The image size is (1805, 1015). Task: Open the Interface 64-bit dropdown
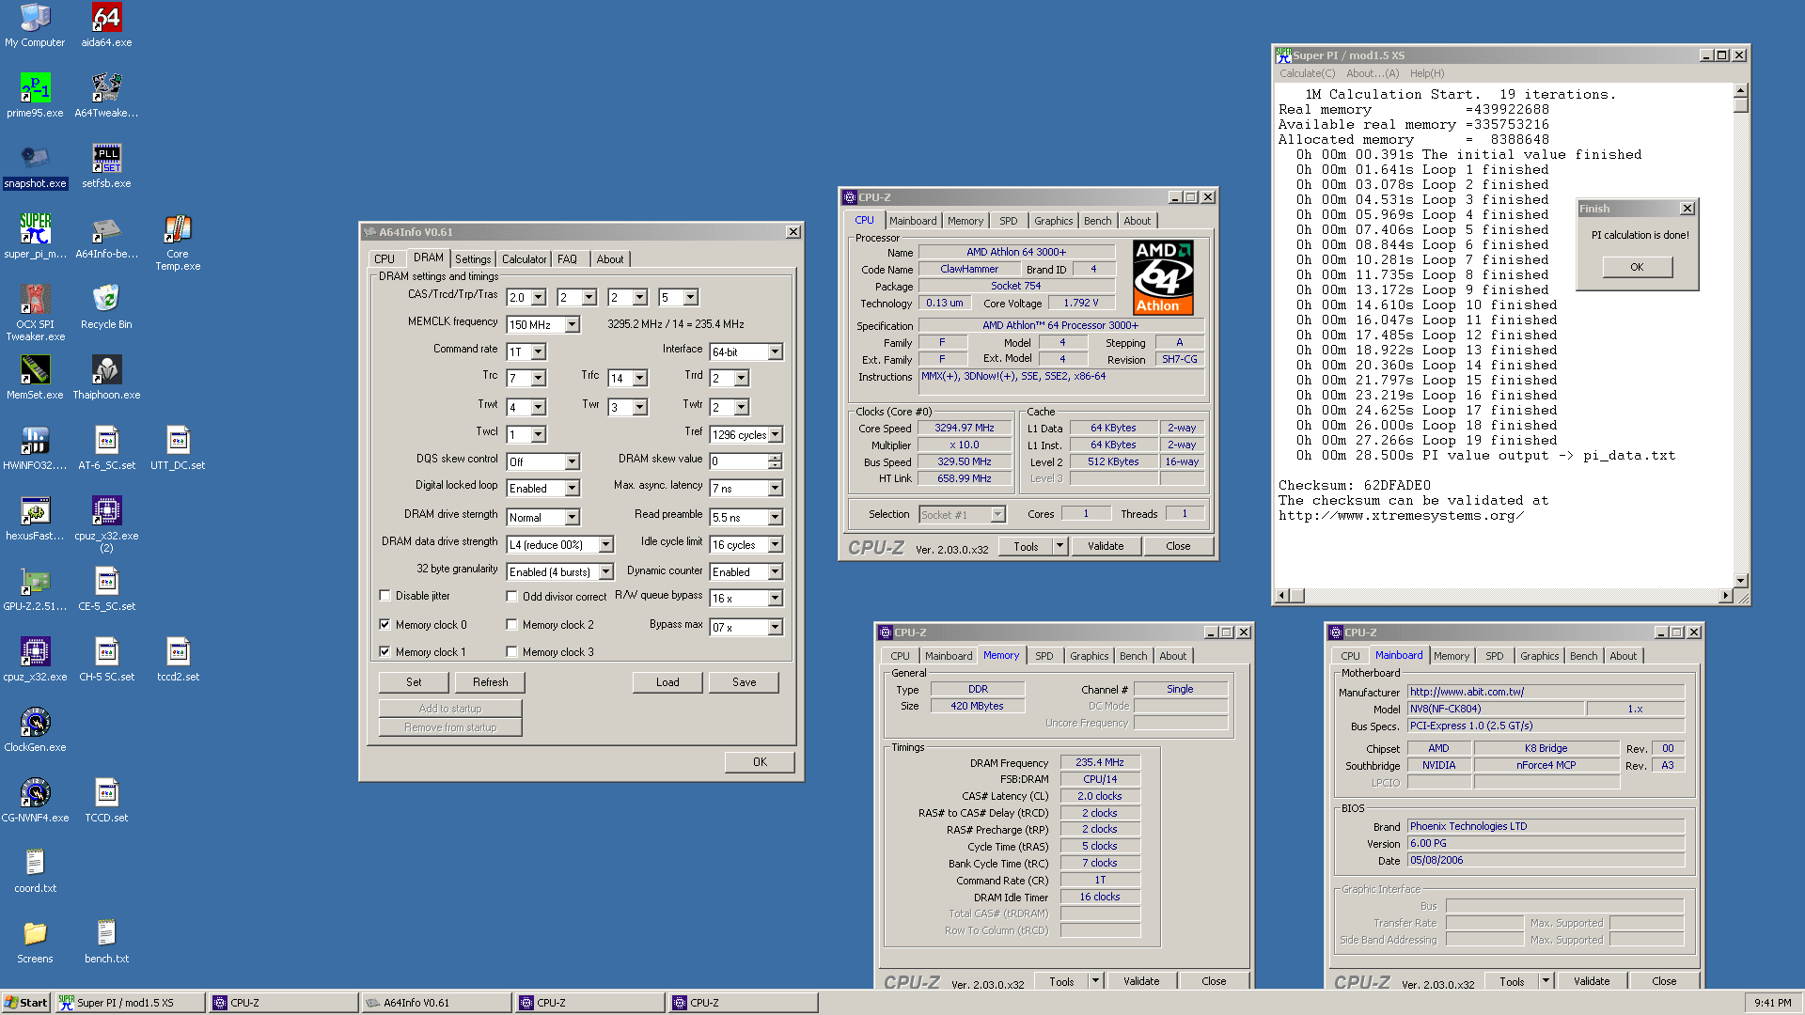[775, 351]
